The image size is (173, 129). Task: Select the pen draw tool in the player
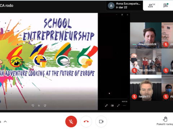tap(106, 106)
